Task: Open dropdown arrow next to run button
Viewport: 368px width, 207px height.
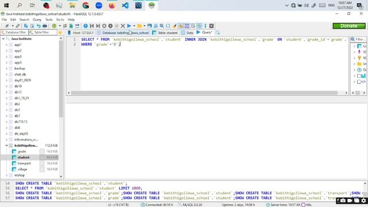Action: [x=134, y=26]
